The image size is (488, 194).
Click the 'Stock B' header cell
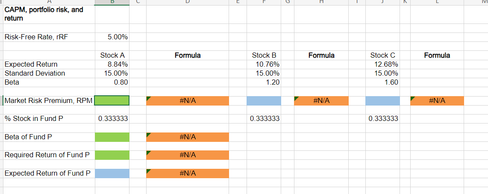click(x=264, y=56)
